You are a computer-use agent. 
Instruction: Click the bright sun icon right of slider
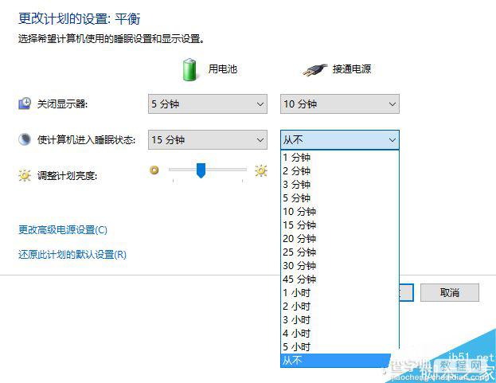(x=261, y=170)
